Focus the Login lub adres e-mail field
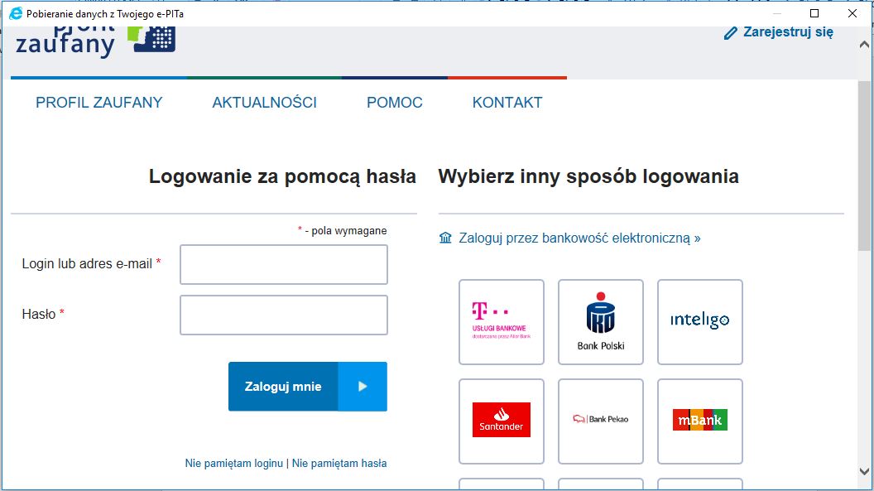The height and width of the screenshot is (491, 874). point(283,264)
